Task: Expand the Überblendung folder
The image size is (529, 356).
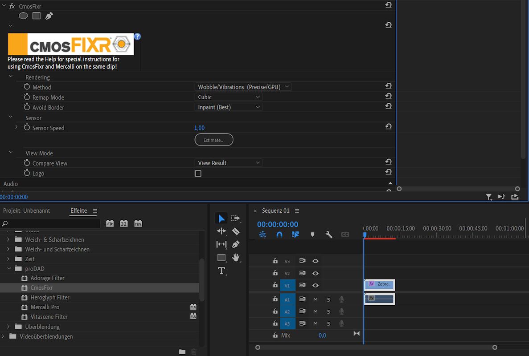Action: pyautogui.click(x=8, y=327)
